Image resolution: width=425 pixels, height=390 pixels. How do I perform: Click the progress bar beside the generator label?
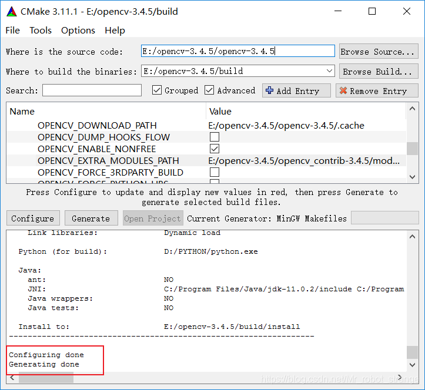(384, 218)
